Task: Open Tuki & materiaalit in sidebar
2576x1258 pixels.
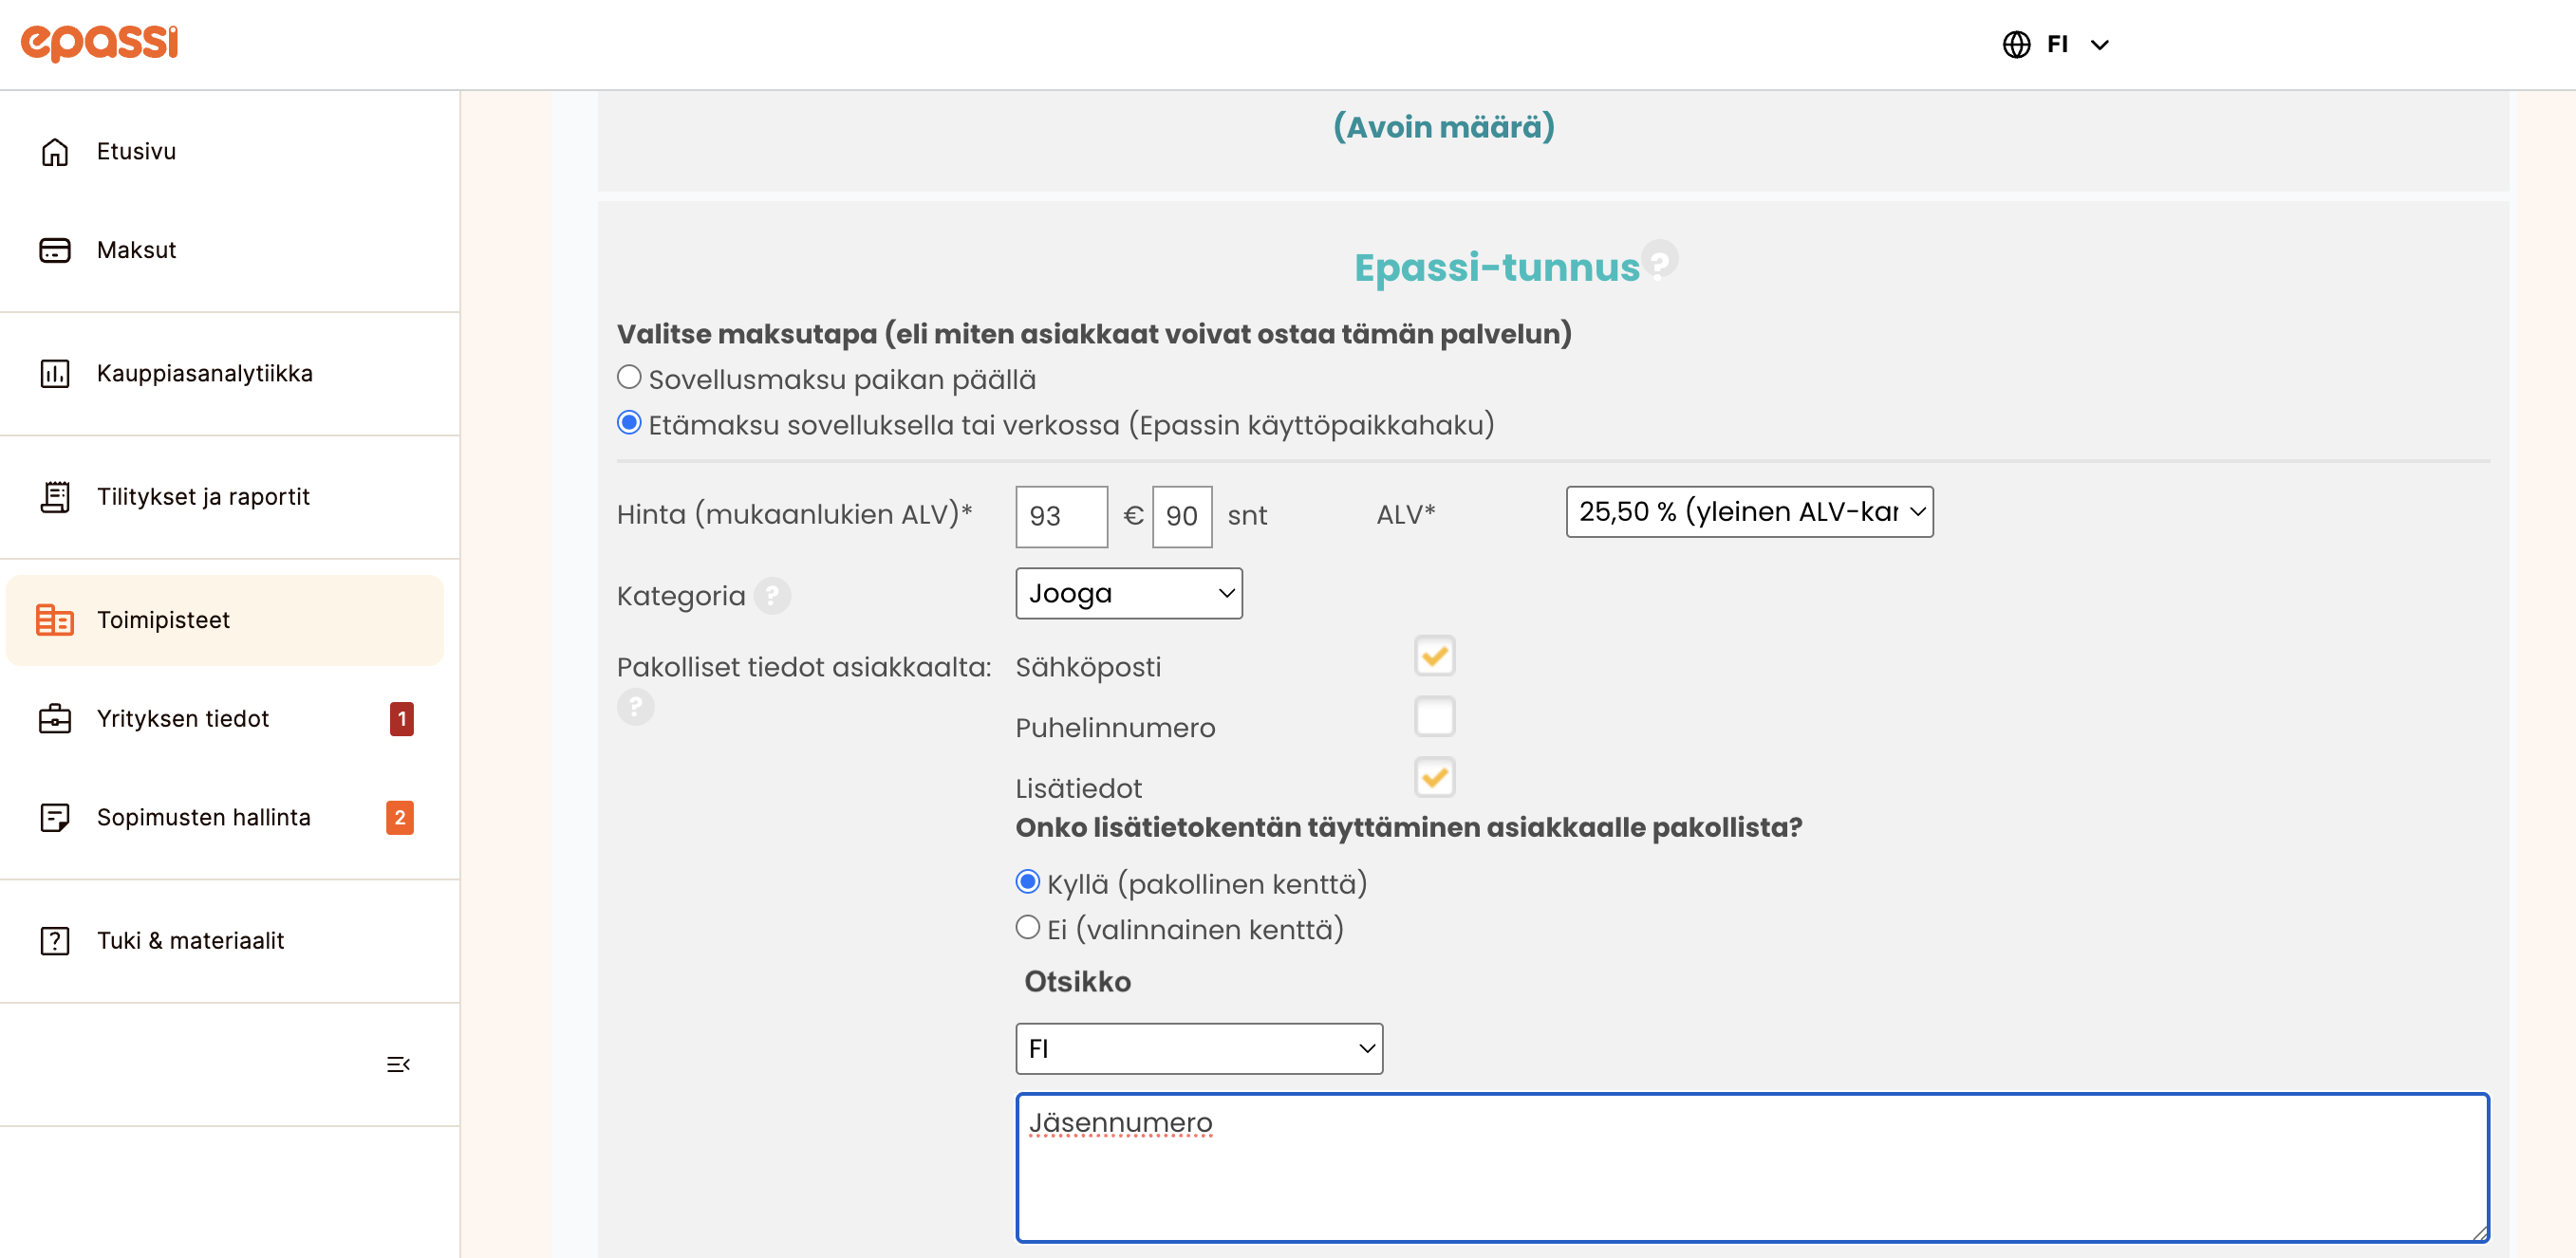Action: [225, 940]
